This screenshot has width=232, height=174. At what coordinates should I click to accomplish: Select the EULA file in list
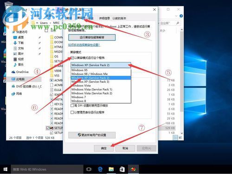(56, 90)
